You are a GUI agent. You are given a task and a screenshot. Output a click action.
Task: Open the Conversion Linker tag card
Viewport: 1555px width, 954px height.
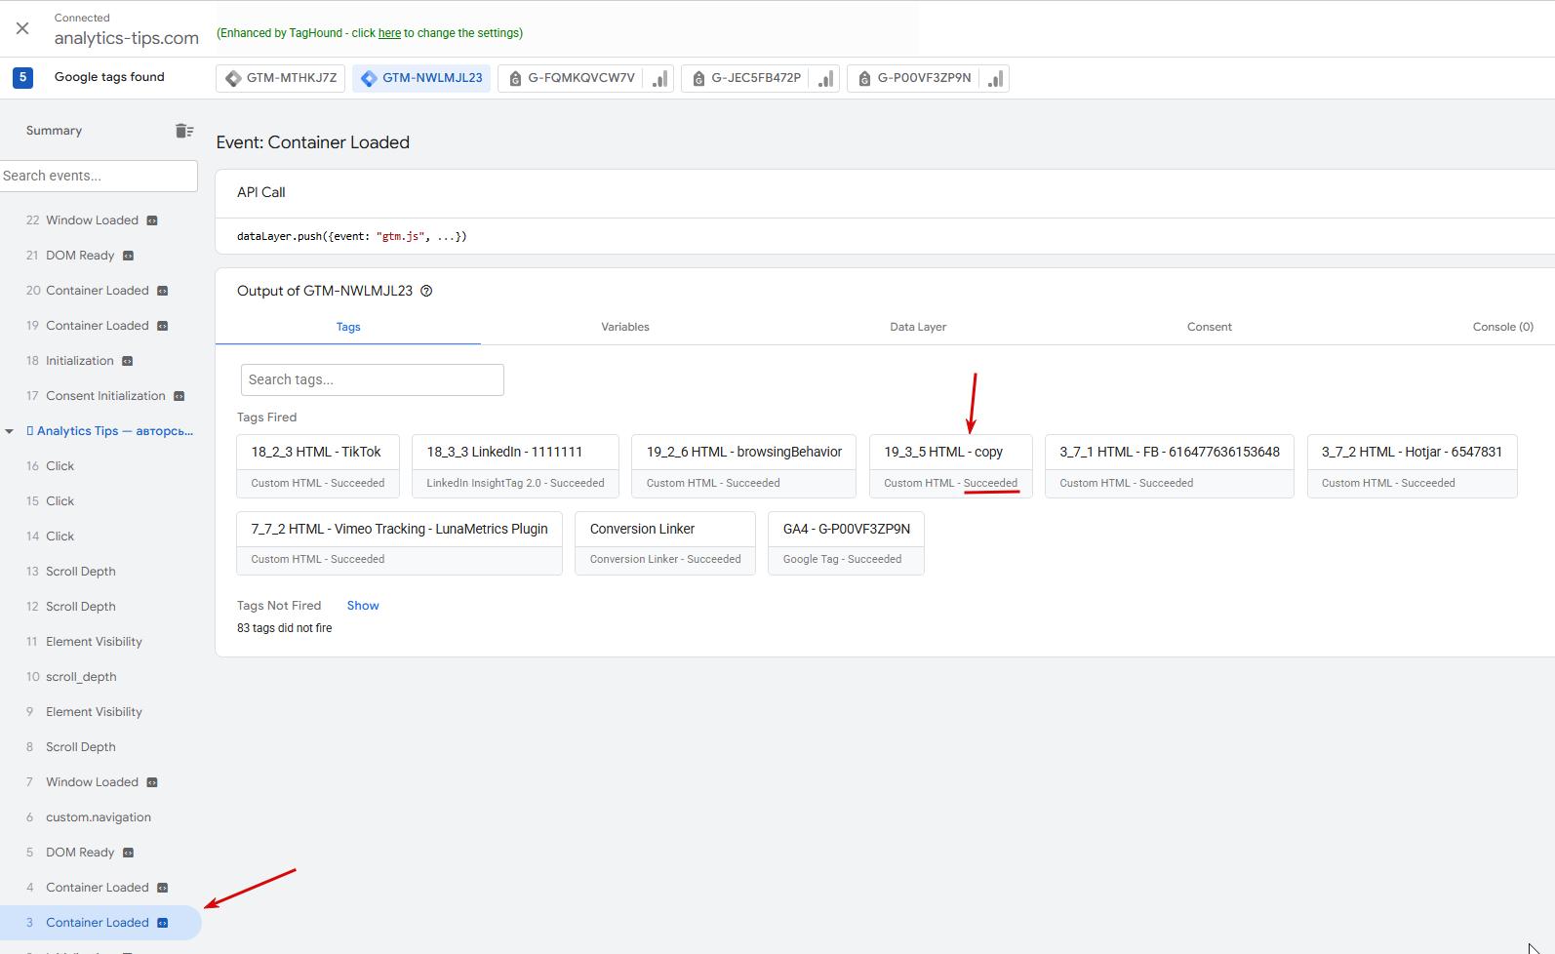[x=665, y=543]
